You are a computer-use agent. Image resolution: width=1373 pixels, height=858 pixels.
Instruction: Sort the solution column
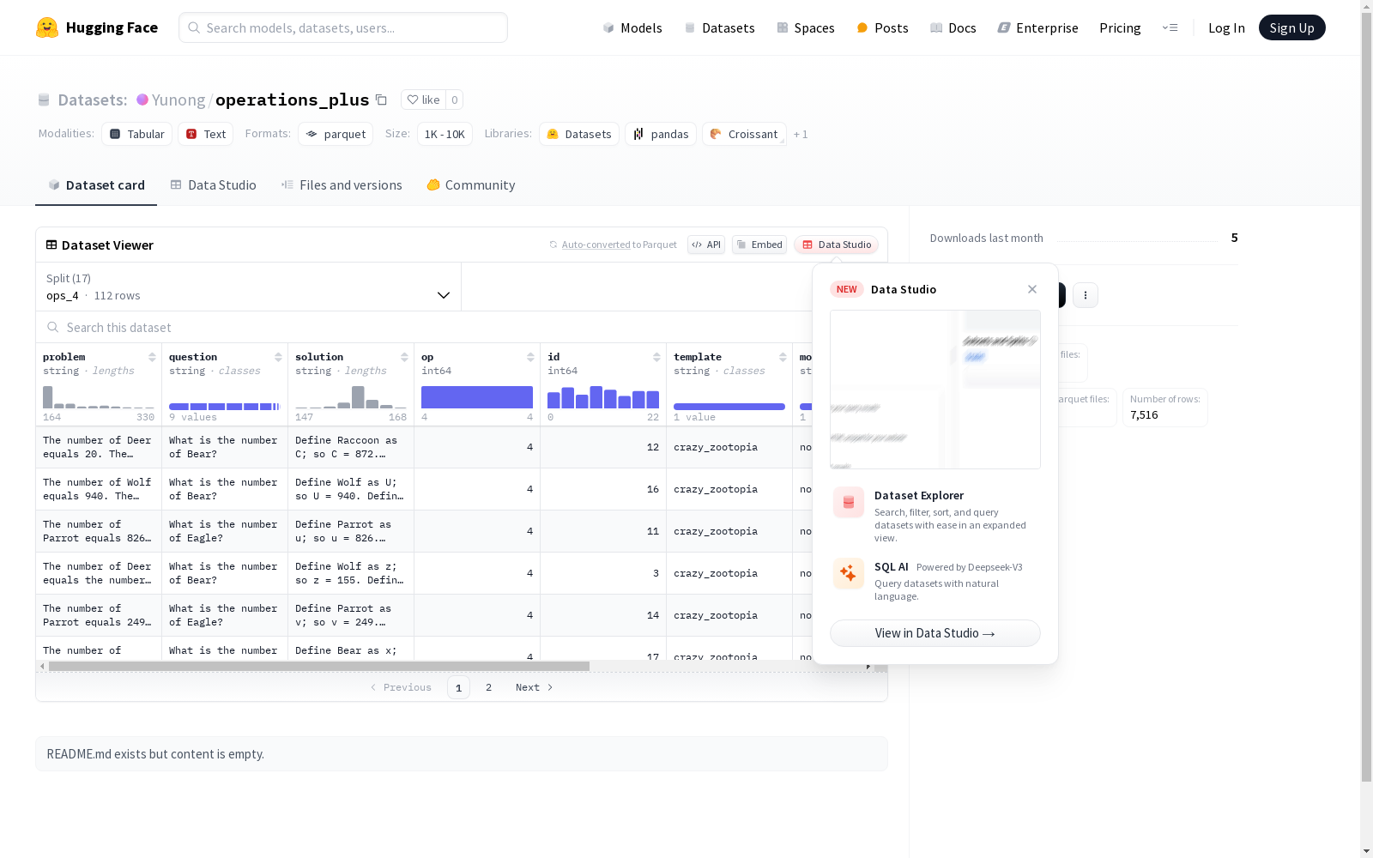[404, 357]
